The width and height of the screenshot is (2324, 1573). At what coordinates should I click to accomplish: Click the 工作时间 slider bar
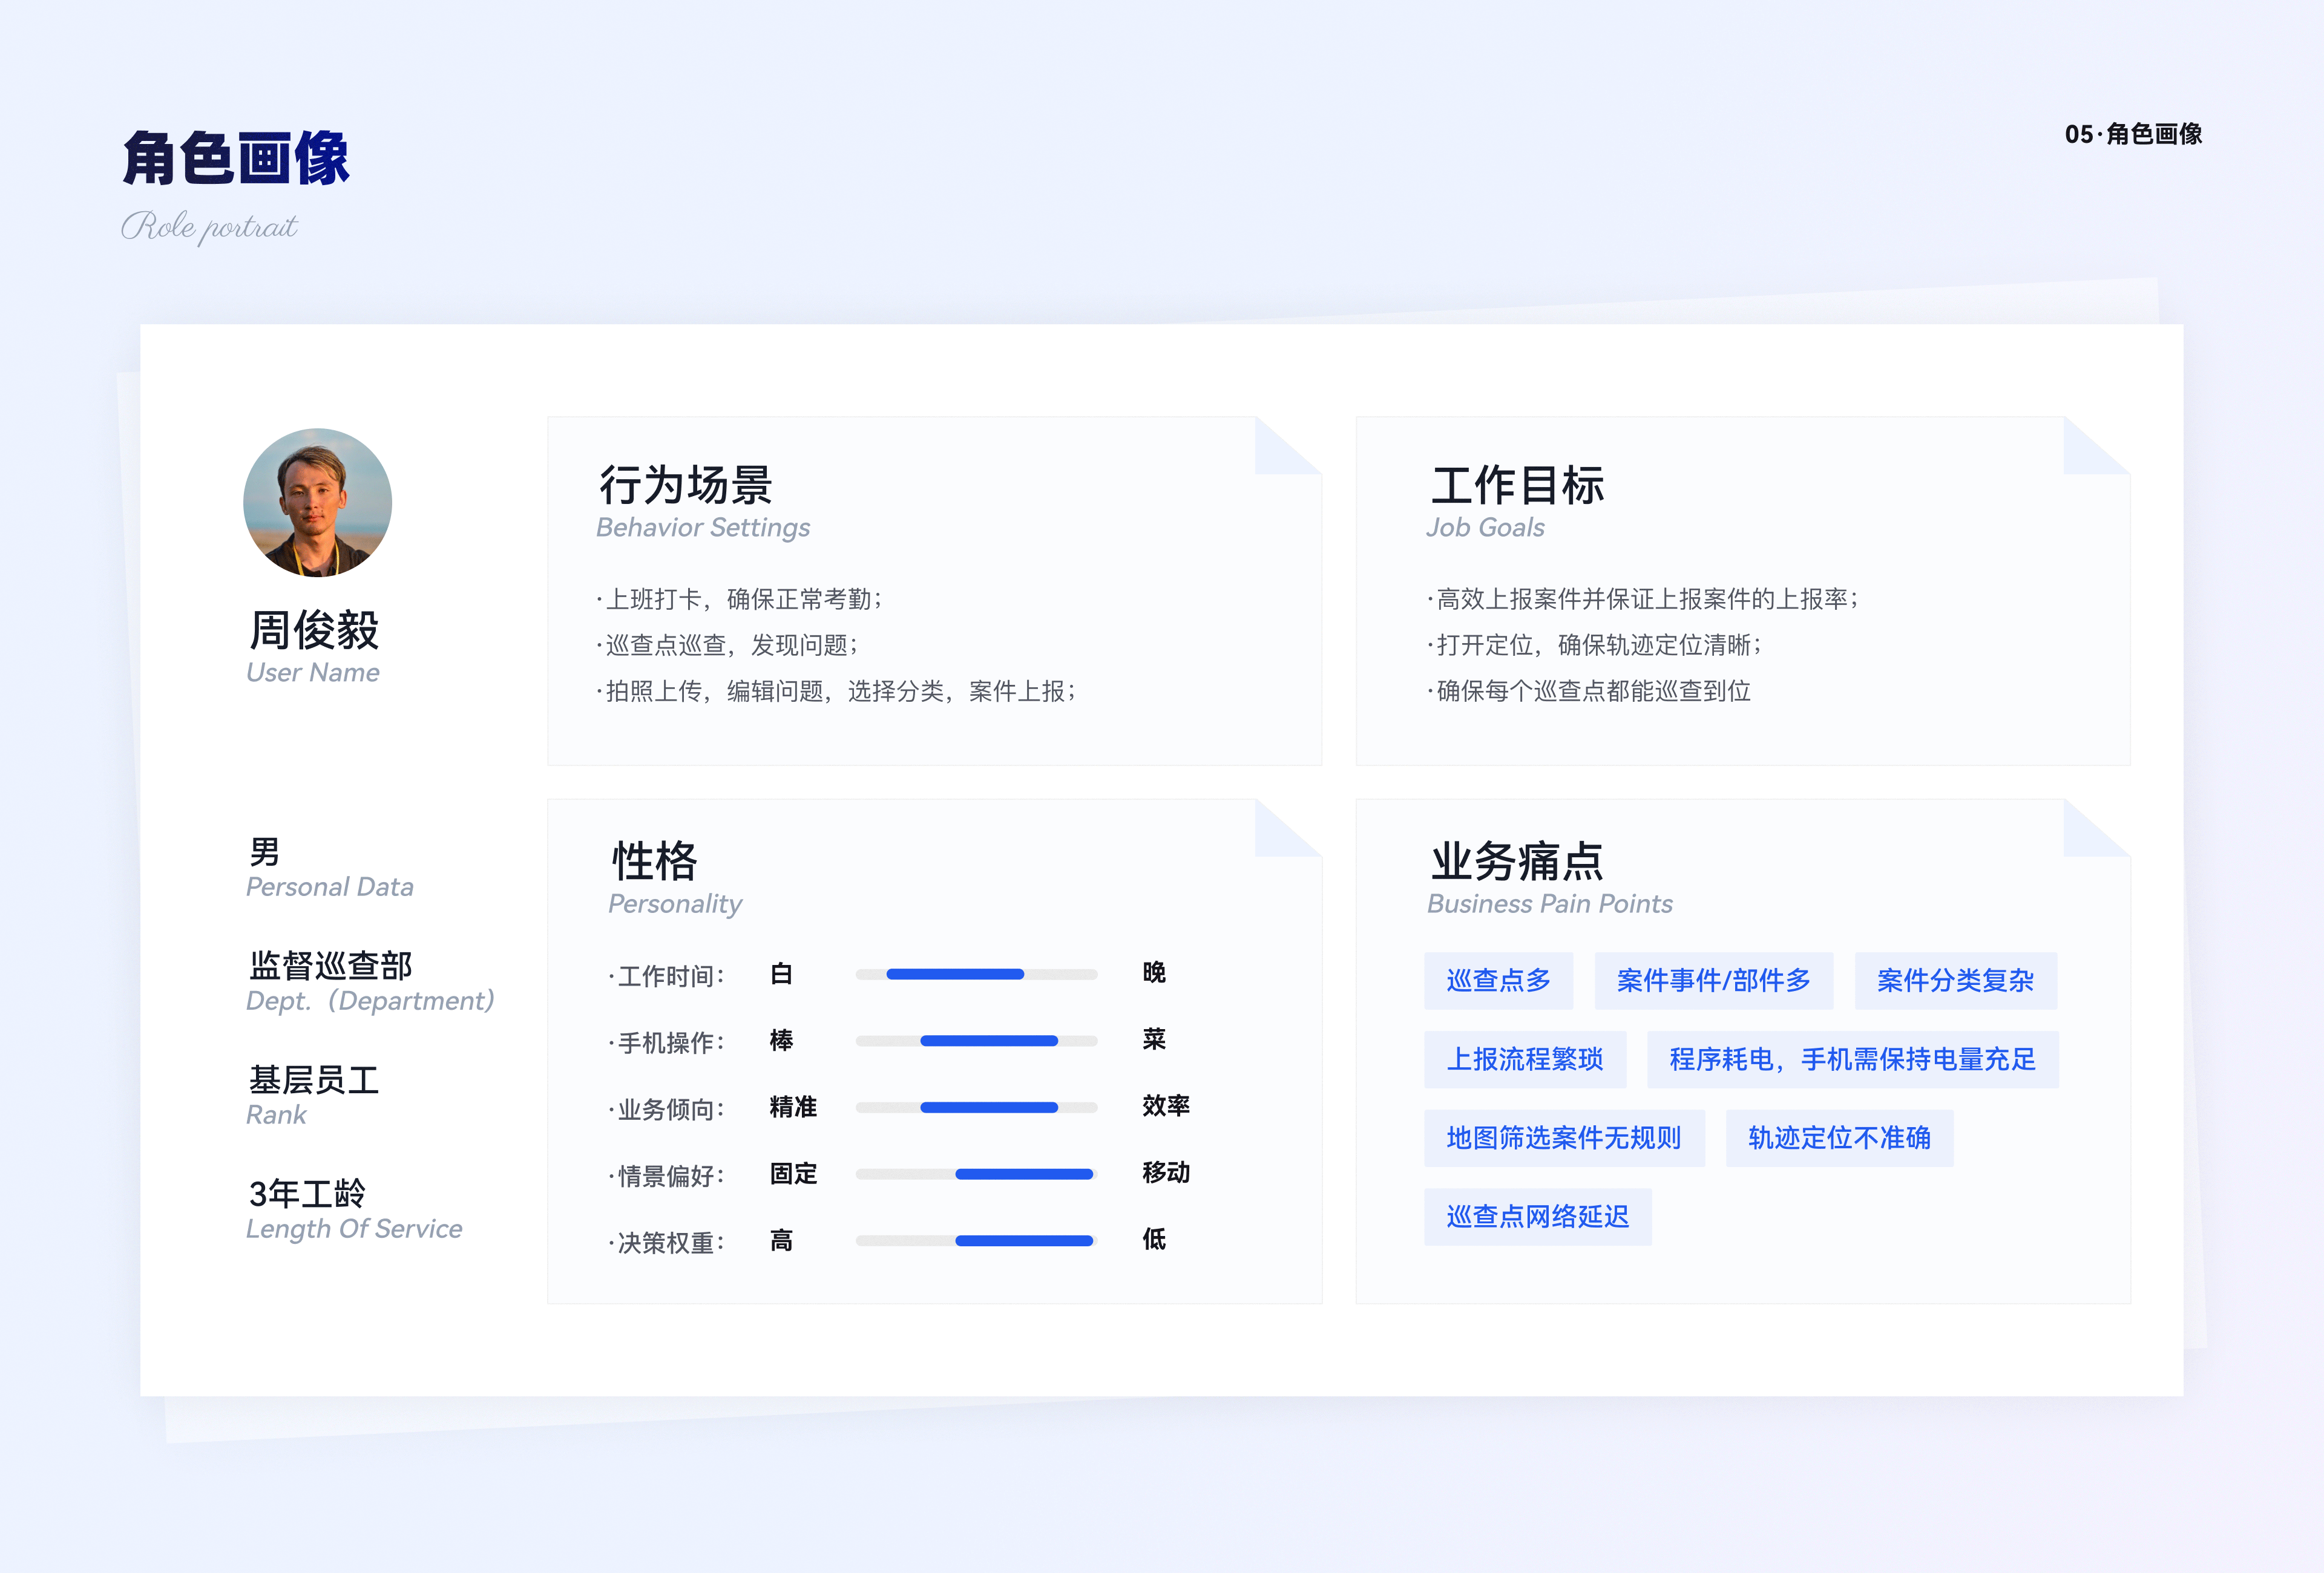(x=976, y=975)
